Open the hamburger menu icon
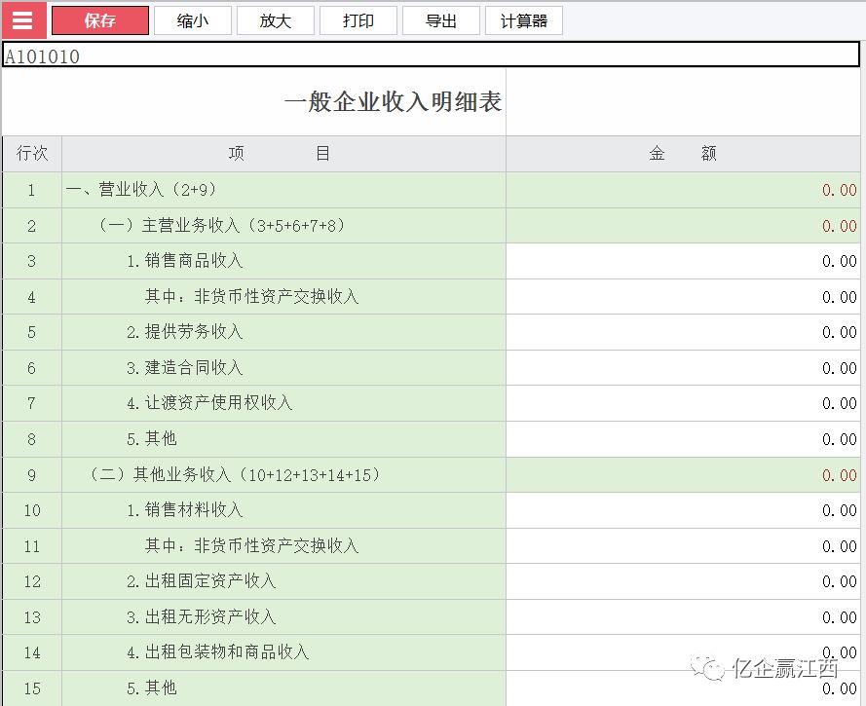 [23, 20]
